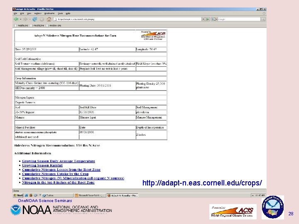Open Forward button history dropdown arrow
Image resolution: width=299 pixels, height=224 pixels.
tap(30, 19)
